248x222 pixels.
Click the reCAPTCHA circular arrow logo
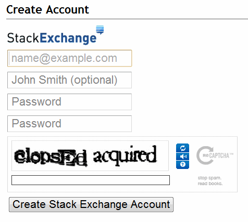point(205,155)
